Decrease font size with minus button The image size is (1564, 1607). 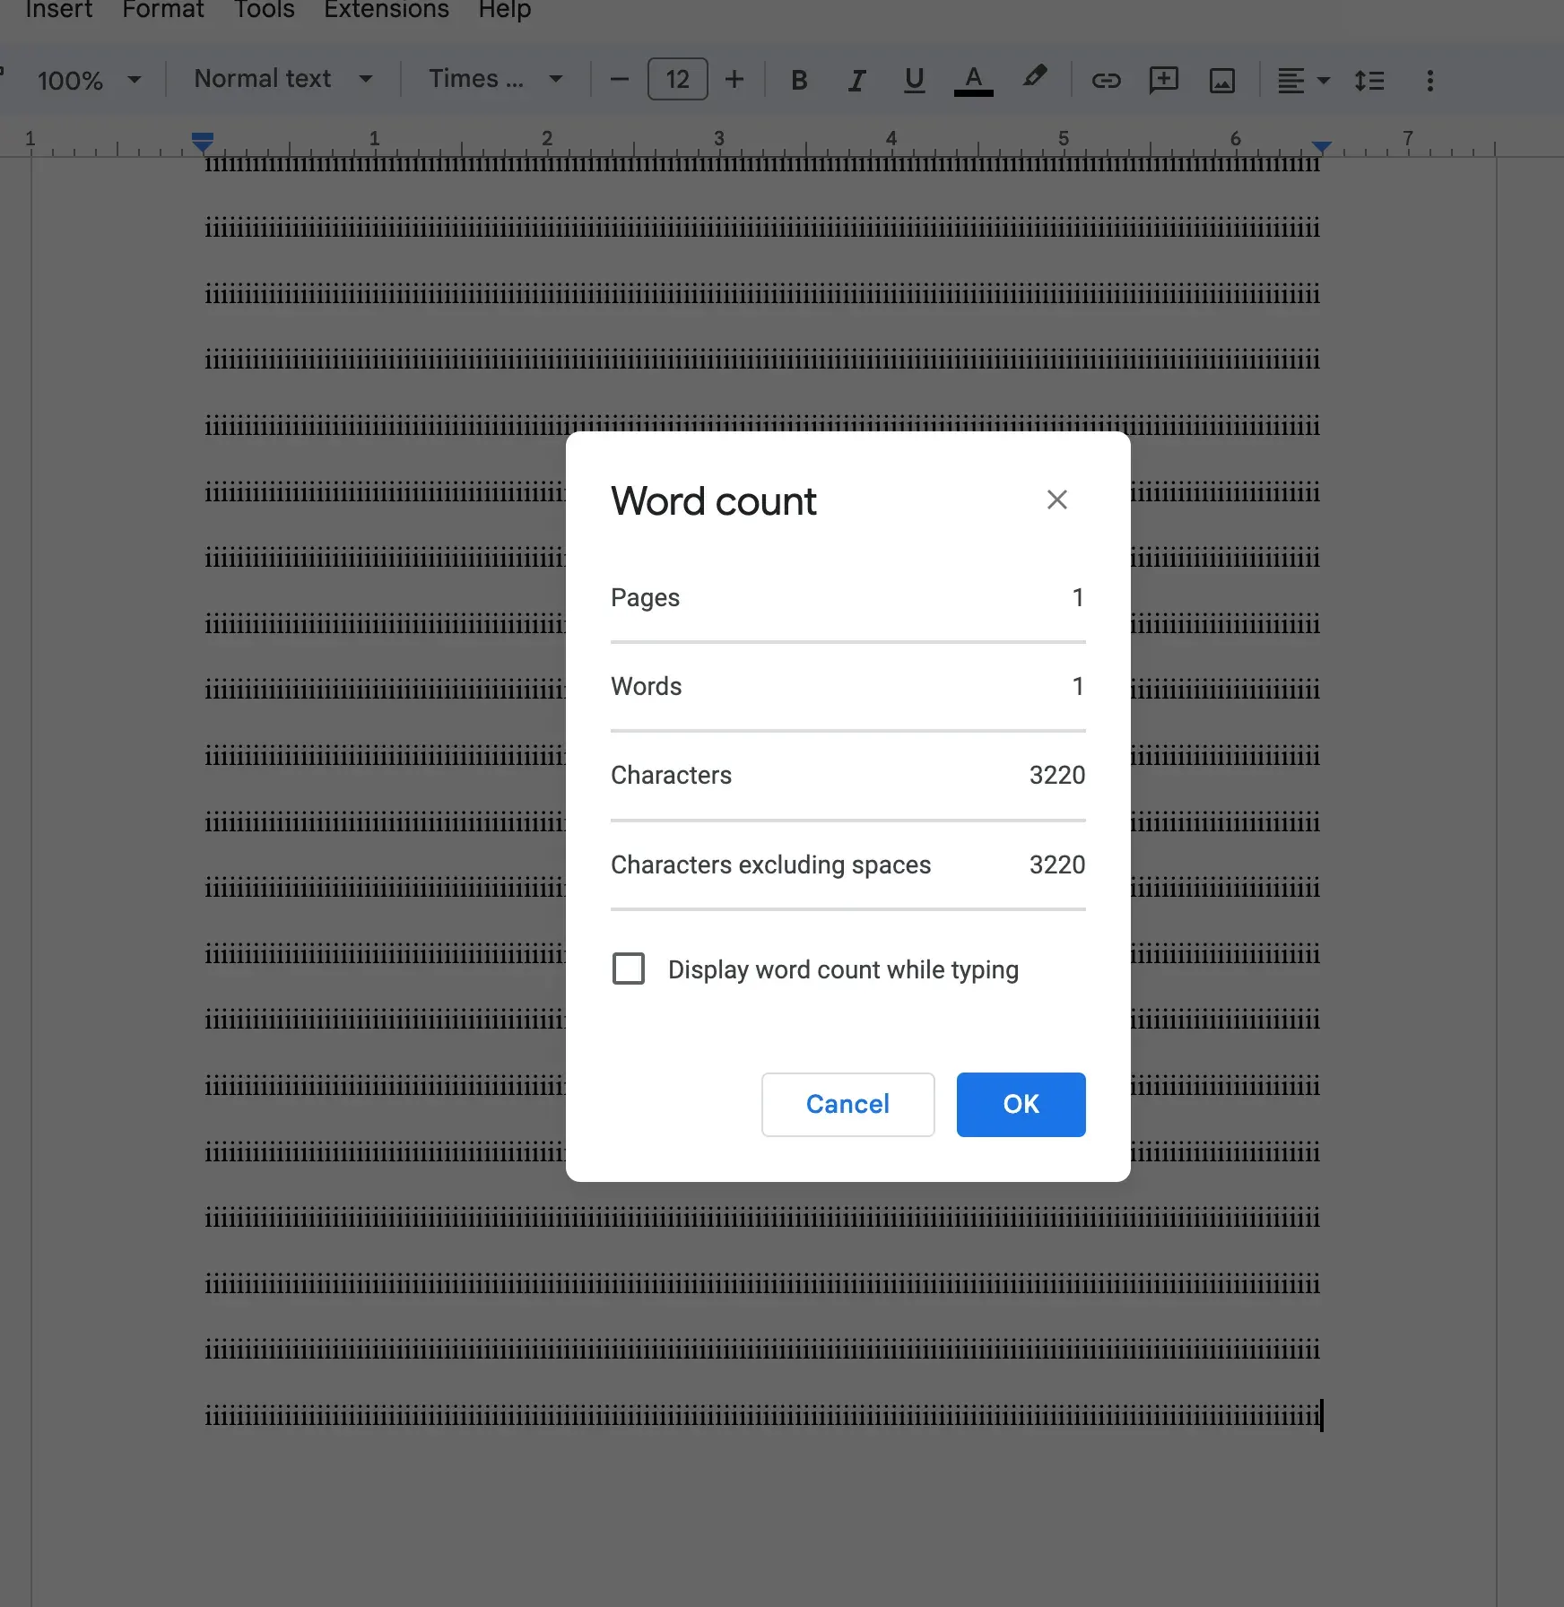pos(619,79)
